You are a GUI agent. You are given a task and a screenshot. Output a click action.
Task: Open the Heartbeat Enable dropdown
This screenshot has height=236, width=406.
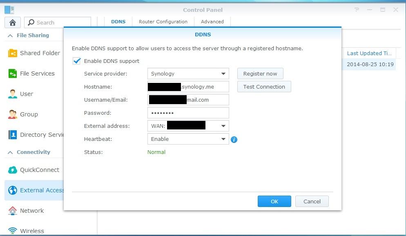[188, 139]
